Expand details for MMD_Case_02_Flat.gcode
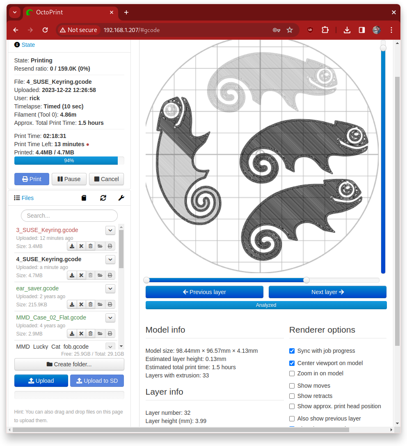This screenshot has width=407, height=446. click(110, 318)
